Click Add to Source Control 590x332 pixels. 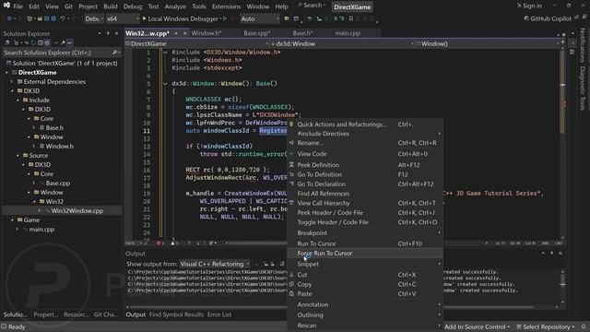(x=477, y=326)
